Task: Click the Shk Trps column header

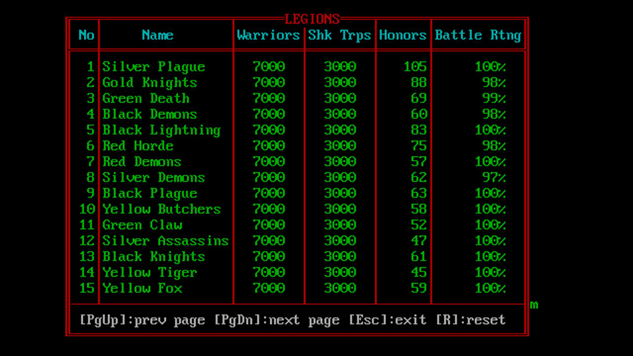Action: [340, 35]
